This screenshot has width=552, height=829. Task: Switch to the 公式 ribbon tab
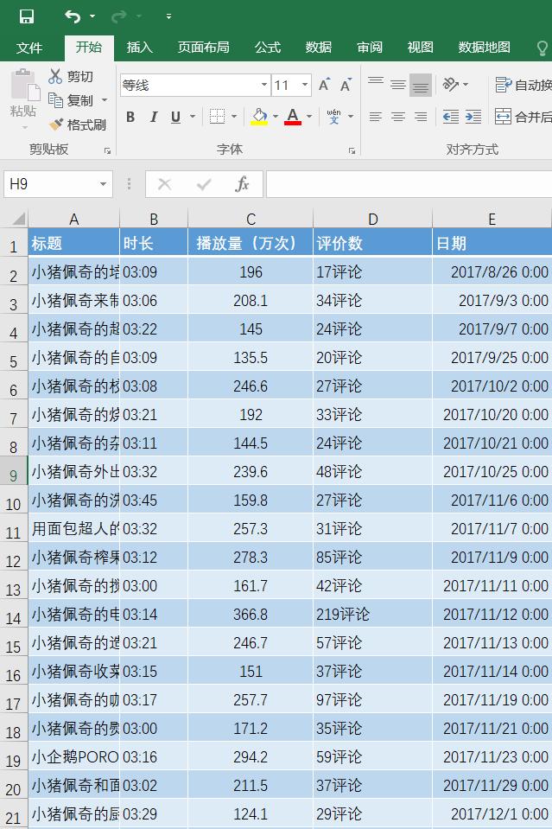coord(268,48)
